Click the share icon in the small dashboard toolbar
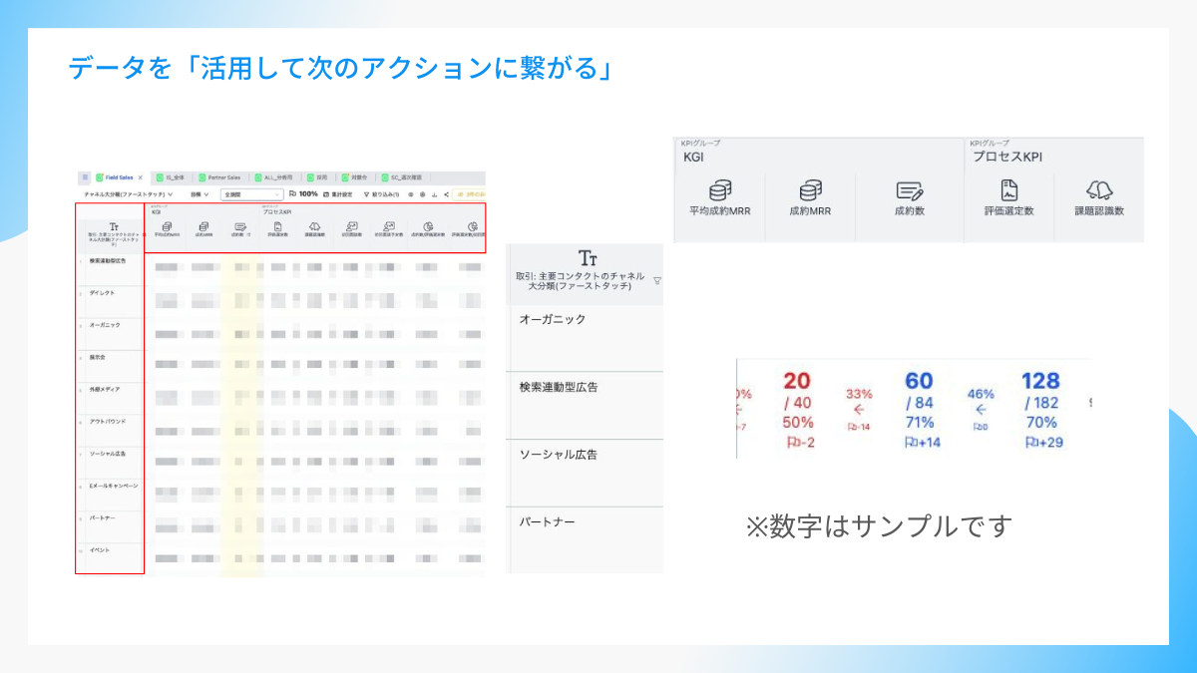The image size is (1197, 673). [x=445, y=194]
